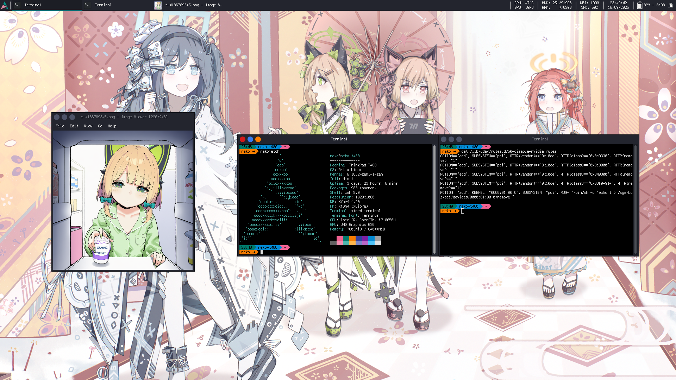The width and height of the screenshot is (676, 380).
Task: Open the Go menu in Image Viewer
Action: pos(100,126)
